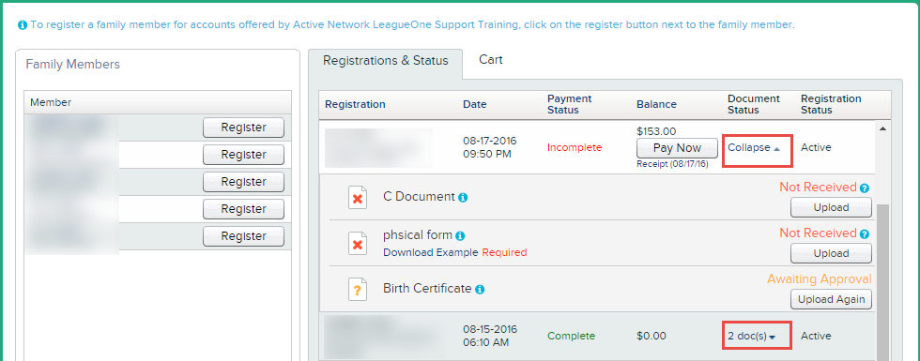Click the info icon next to C Document

tap(463, 198)
